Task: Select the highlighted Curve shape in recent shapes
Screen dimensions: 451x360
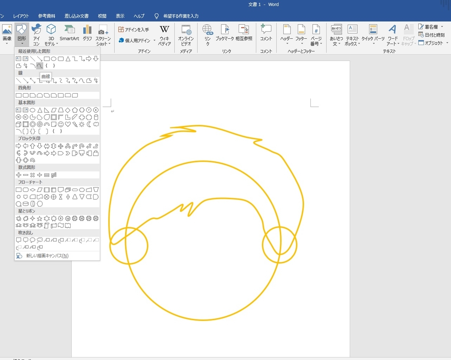Action: point(39,65)
